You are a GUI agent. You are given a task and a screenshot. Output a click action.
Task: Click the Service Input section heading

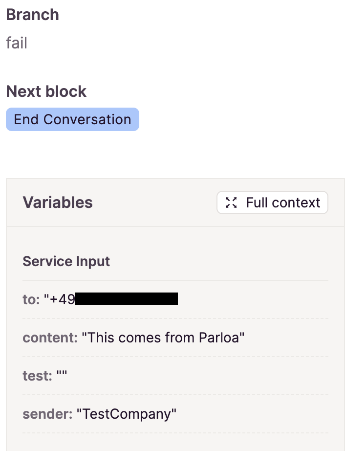66,262
